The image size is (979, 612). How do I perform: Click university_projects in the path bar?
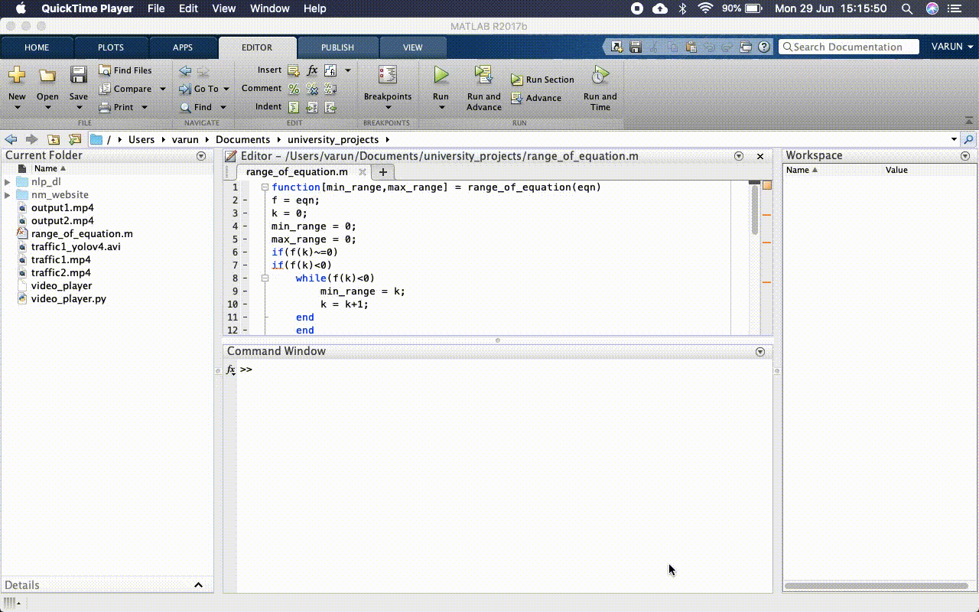[x=333, y=139]
